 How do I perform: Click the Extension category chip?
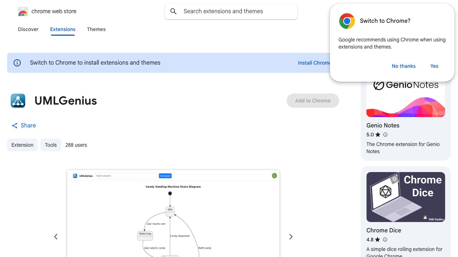pyautogui.click(x=22, y=145)
